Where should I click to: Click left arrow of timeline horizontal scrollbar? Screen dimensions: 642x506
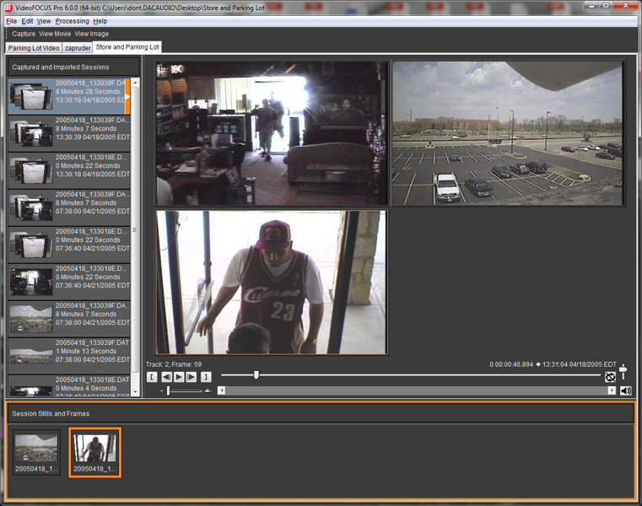[221, 390]
